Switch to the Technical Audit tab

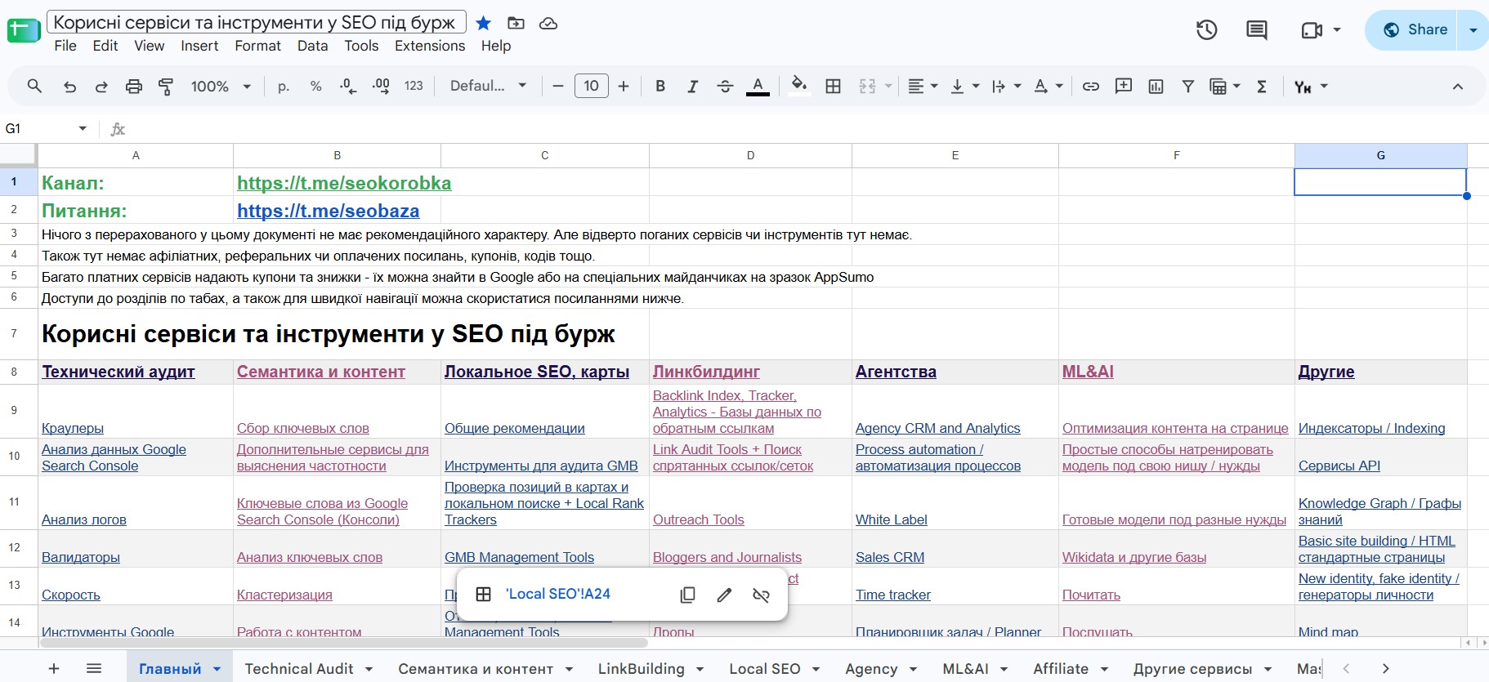[x=299, y=669]
